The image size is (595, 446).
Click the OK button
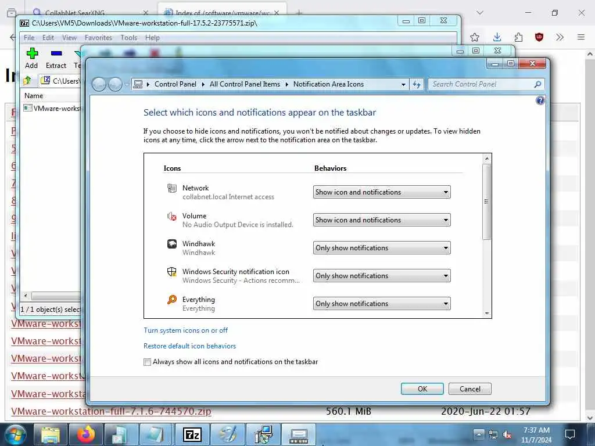tap(422, 389)
